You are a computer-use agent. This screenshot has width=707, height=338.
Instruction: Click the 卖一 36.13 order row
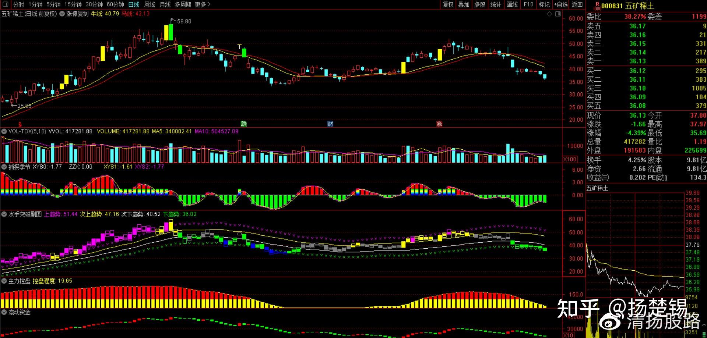click(646, 61)
